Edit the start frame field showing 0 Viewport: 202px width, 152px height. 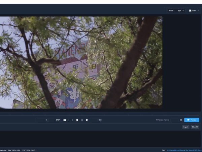(x=41, y=120)
